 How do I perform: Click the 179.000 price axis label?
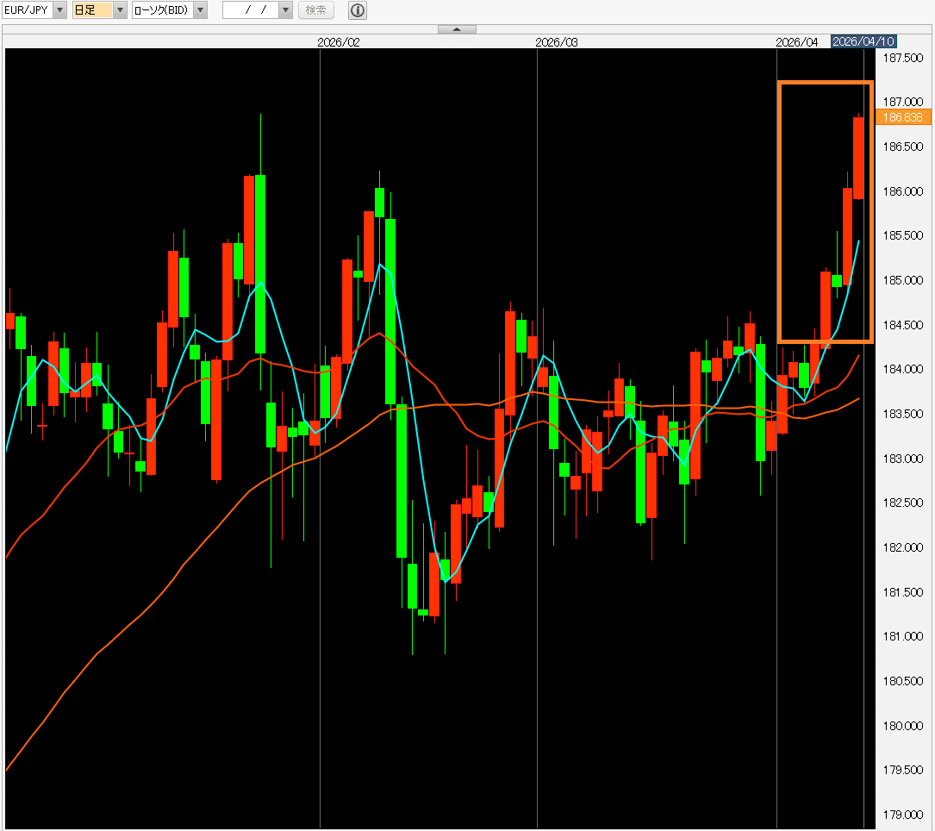pos(903,815)
